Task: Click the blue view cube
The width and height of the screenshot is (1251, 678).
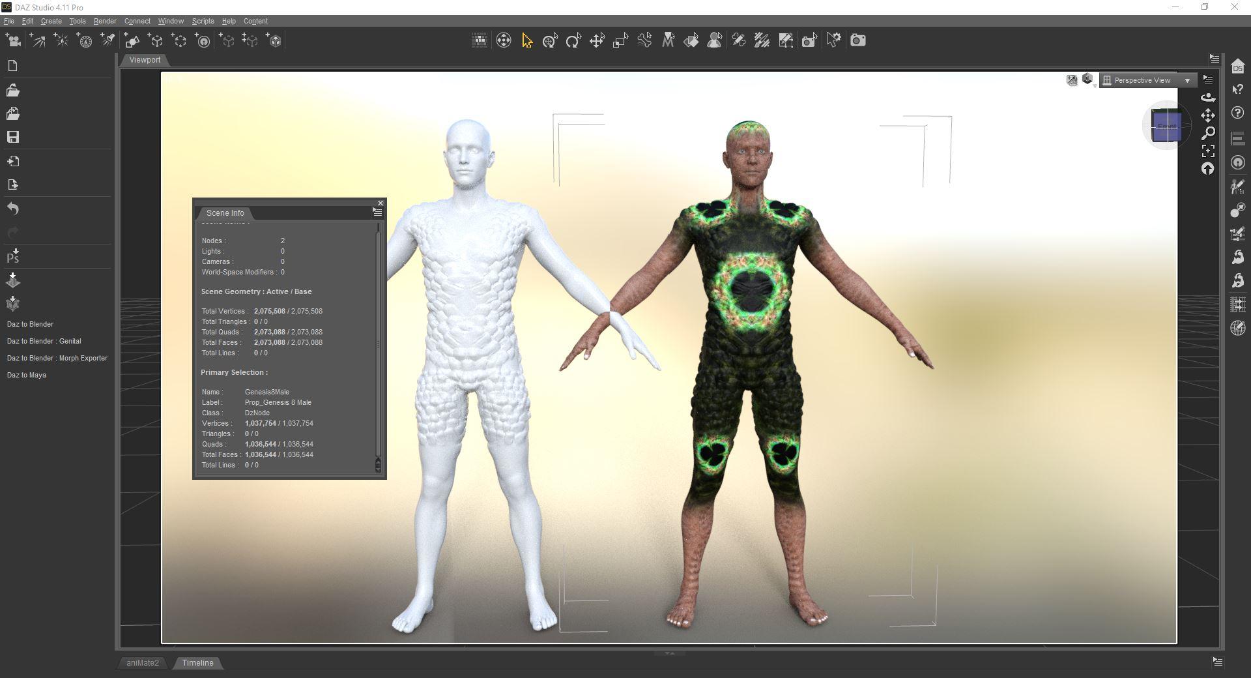Action: coord(1166,126)
